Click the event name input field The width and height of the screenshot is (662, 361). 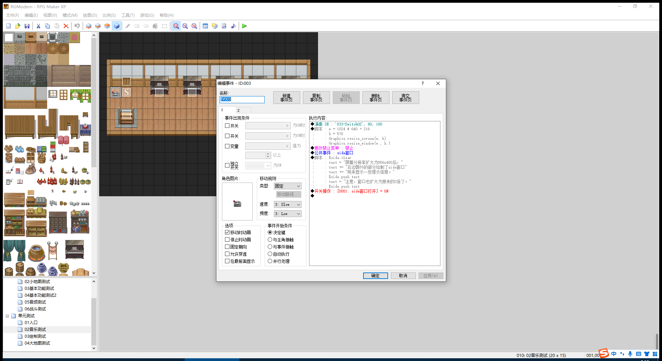[242, 99]
